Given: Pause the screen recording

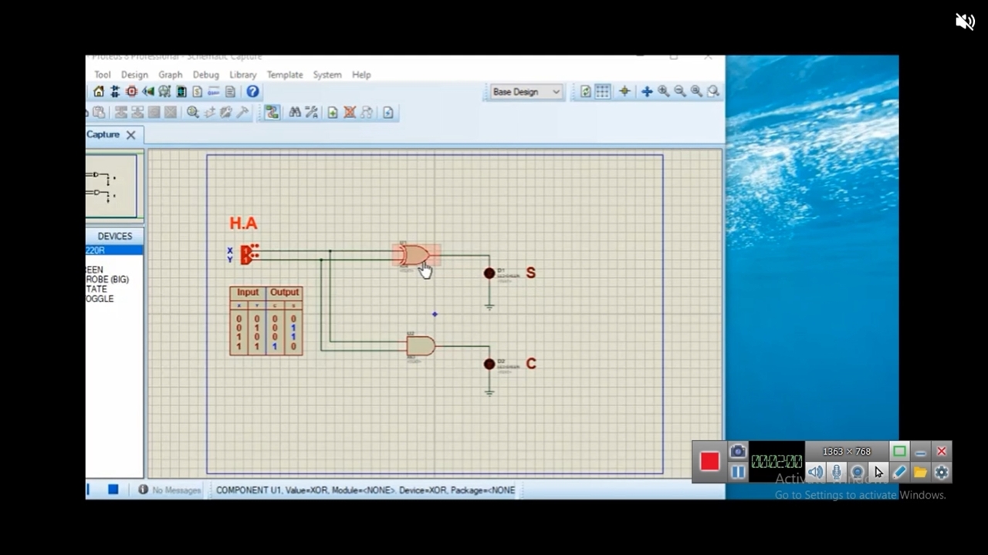Looking at the screenshot, I should tap(738, 472).
